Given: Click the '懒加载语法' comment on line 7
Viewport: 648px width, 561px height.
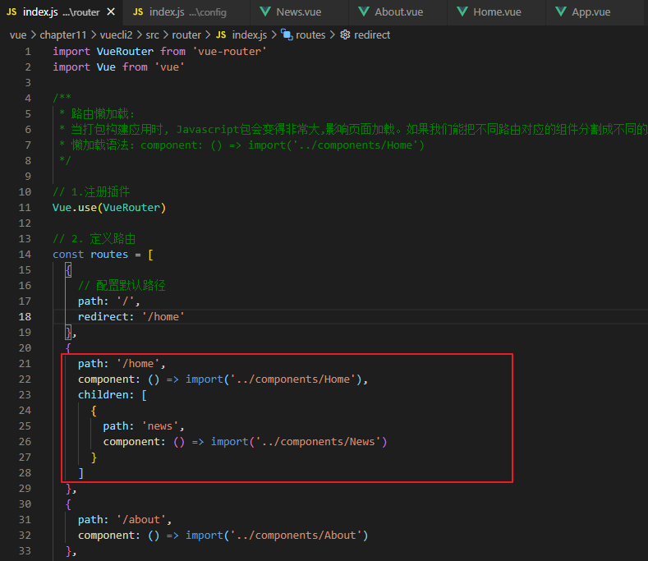Looking at the screenshot, I should 241,145.
